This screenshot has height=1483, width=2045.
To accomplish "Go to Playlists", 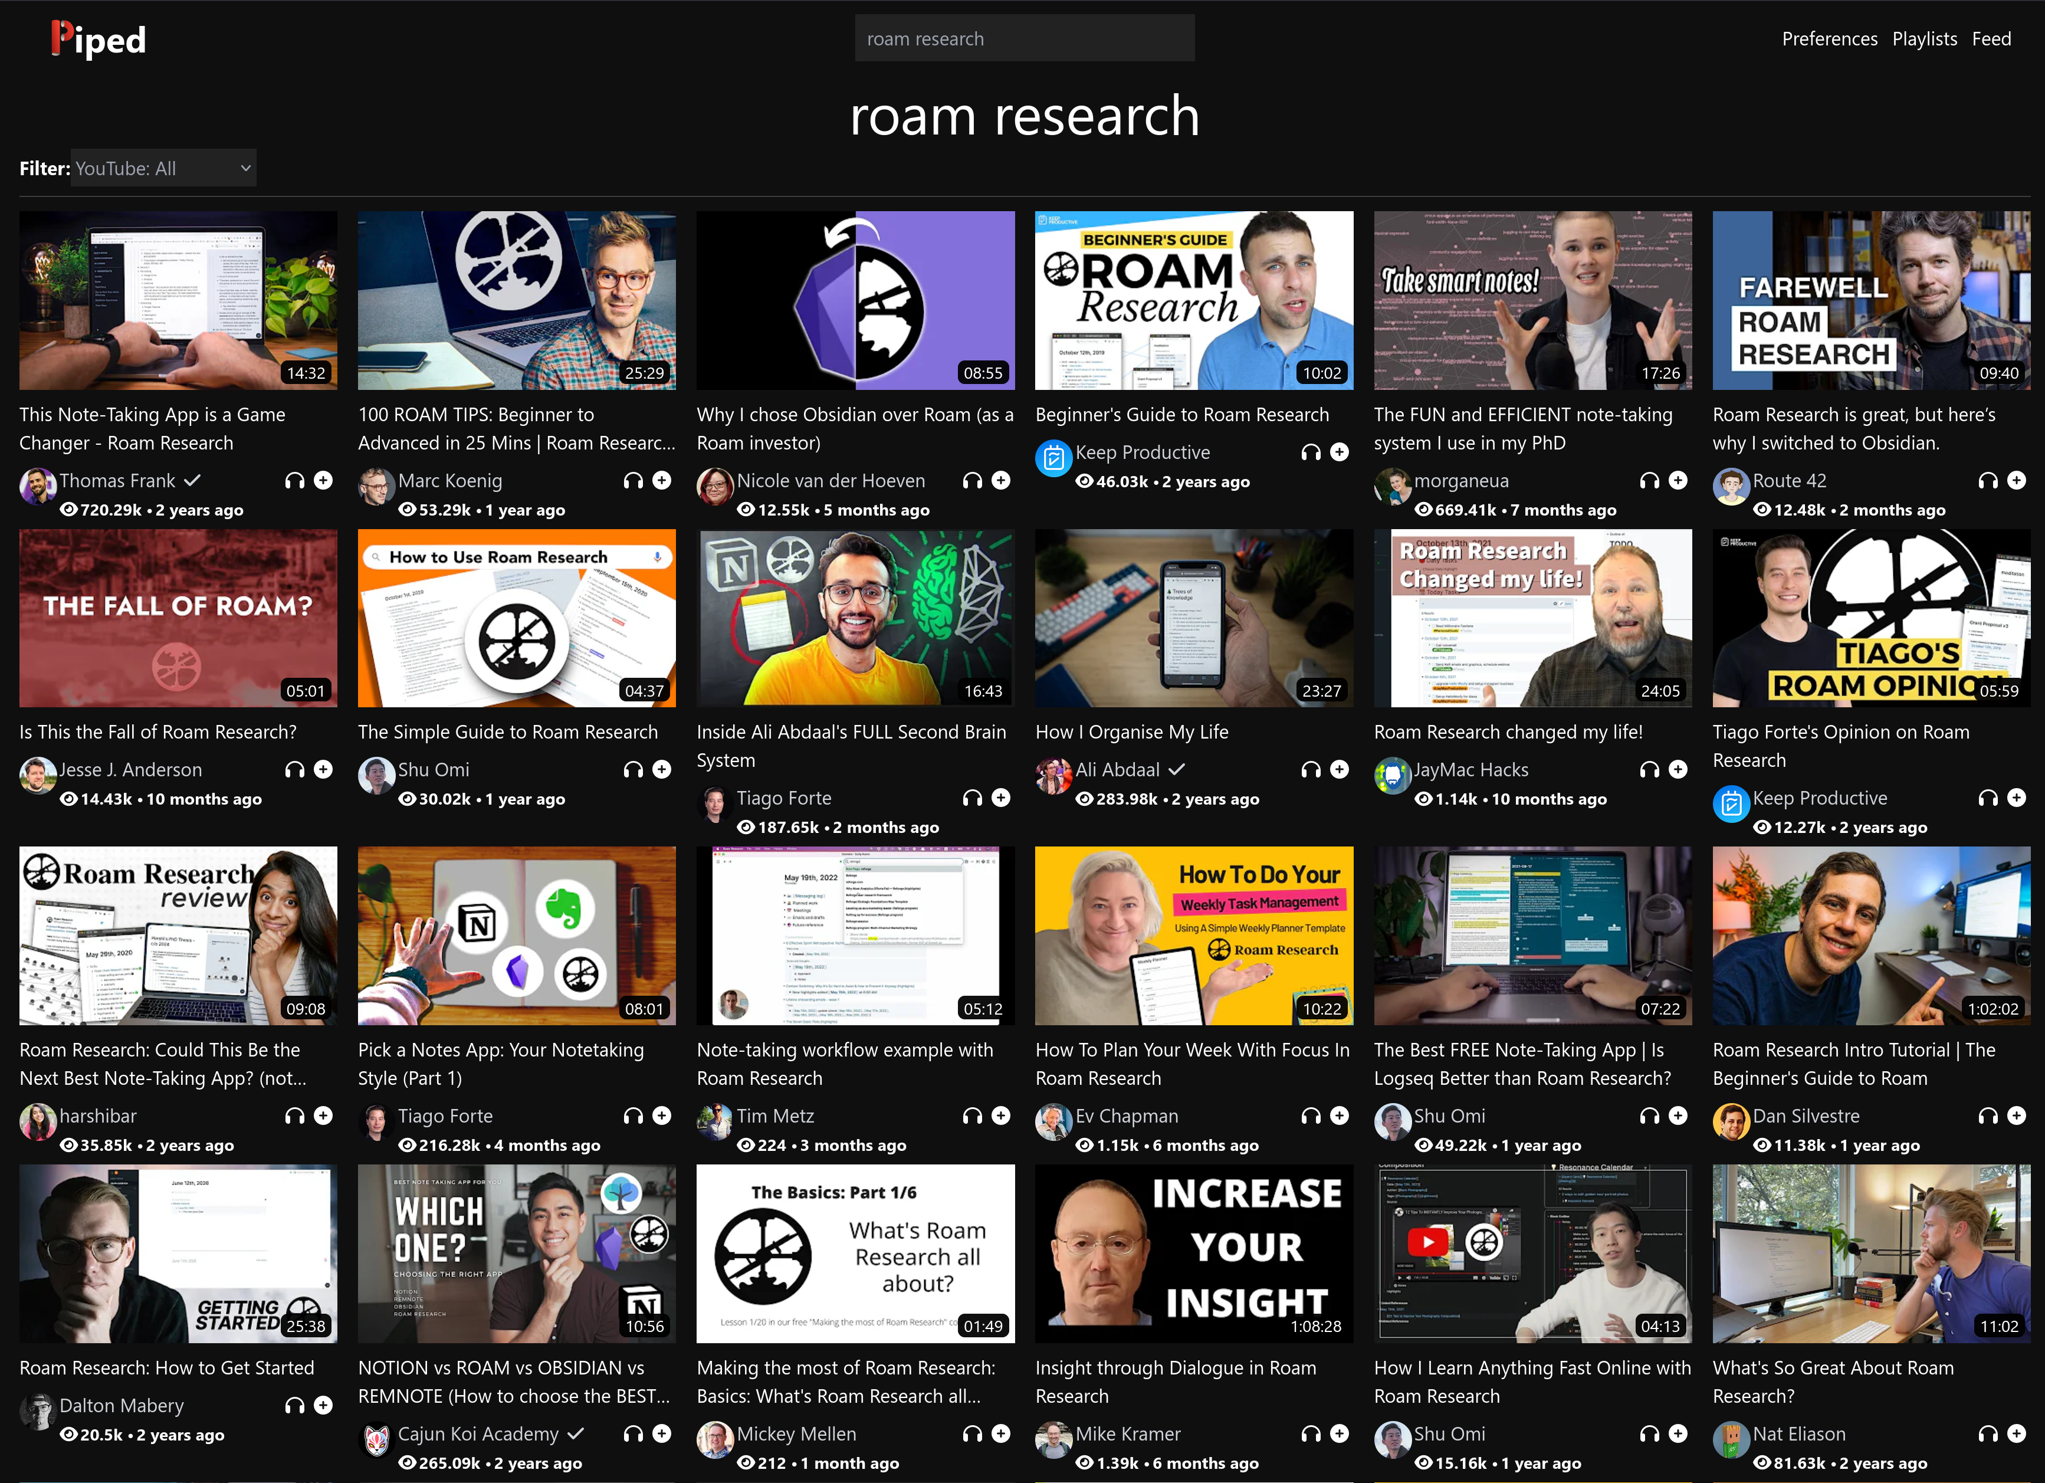I will pos(1924,39).
